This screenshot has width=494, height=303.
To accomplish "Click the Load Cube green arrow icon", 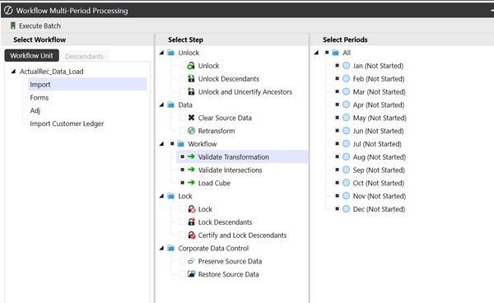I will tap(191, 183).
